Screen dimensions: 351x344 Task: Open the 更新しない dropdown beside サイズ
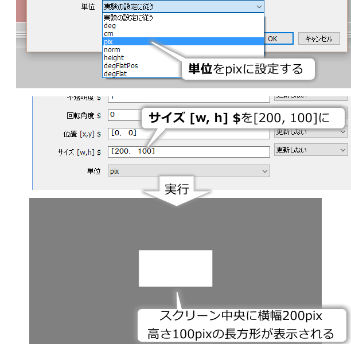pos(311,150)
